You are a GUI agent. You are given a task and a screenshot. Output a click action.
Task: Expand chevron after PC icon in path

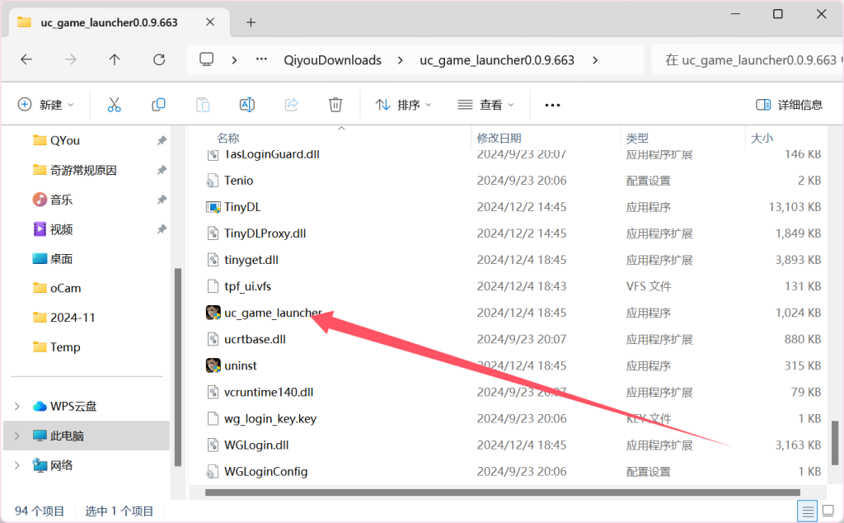click(234, 60)
